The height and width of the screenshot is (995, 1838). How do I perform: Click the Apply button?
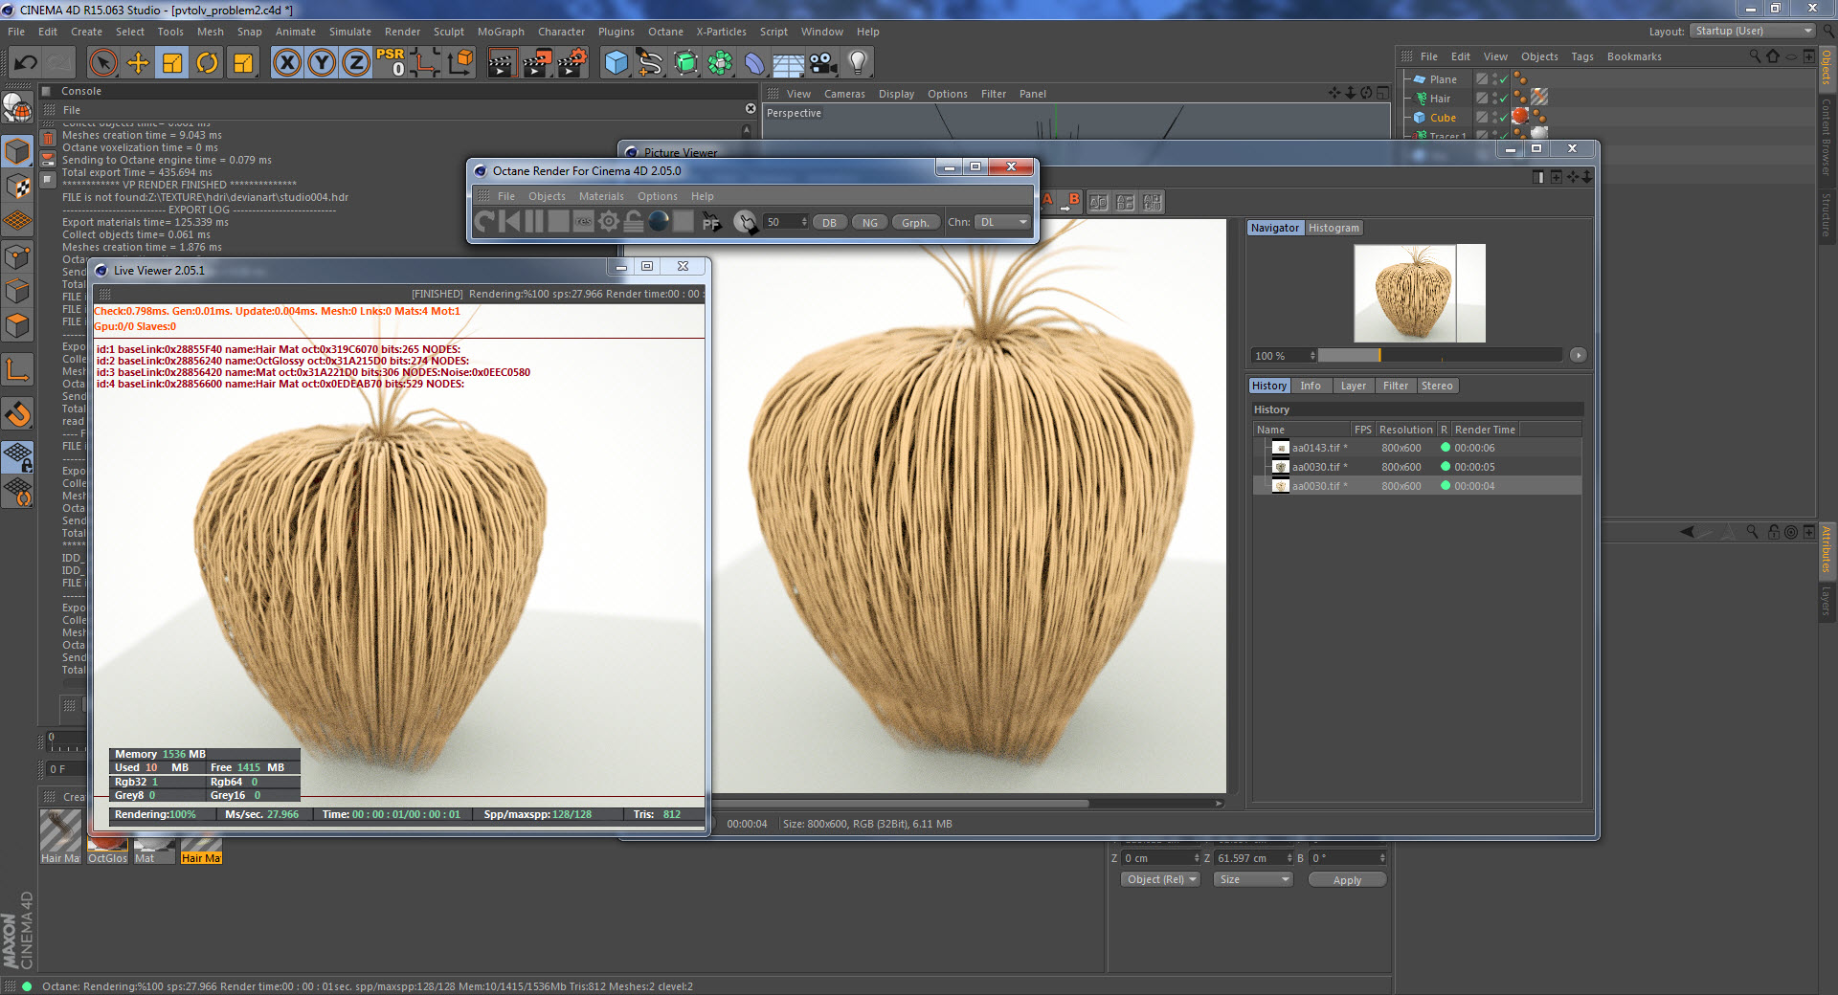pyautogui.click(x=1346, y=879)
